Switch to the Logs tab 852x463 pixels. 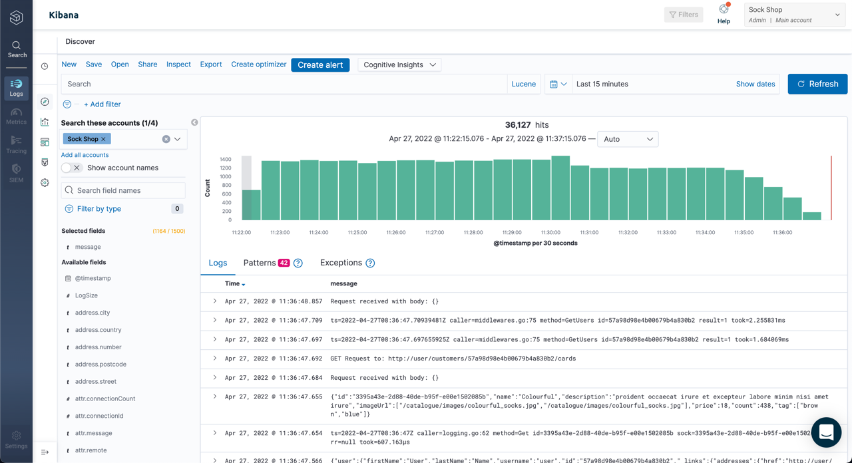(218, 263)
